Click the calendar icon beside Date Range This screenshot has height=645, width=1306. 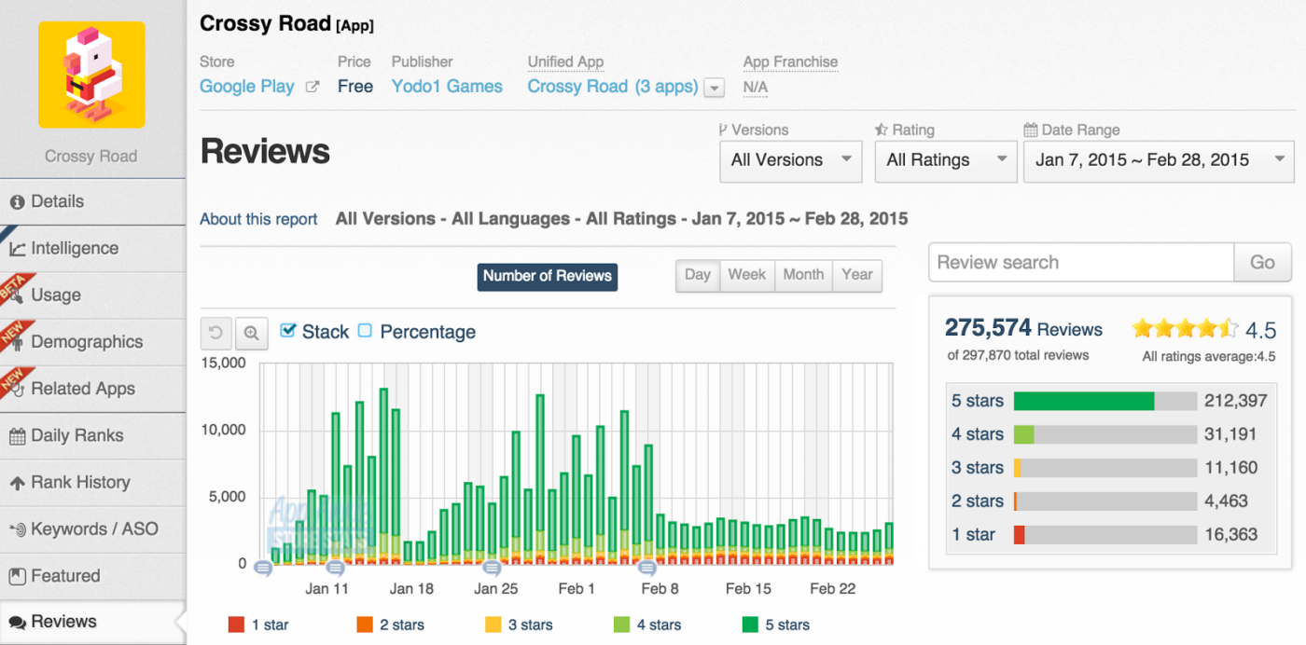click(x=1030, y=130)
